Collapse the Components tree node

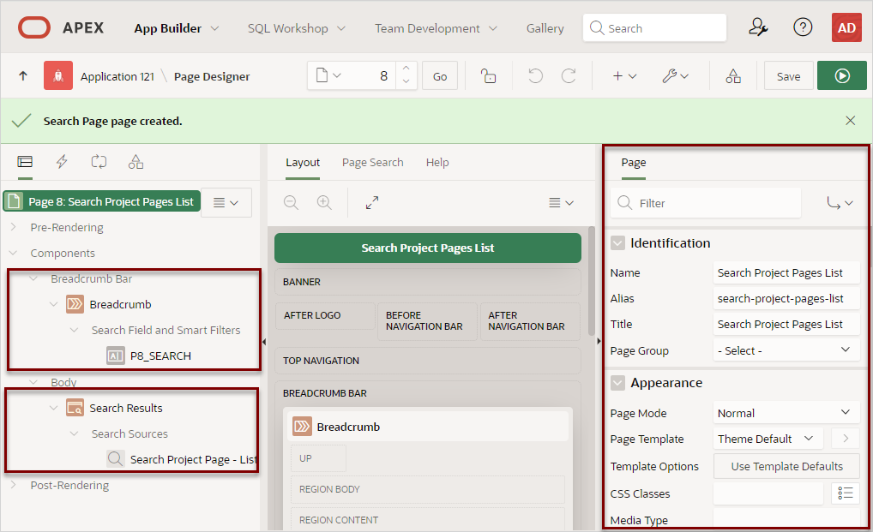pos(14,253)
